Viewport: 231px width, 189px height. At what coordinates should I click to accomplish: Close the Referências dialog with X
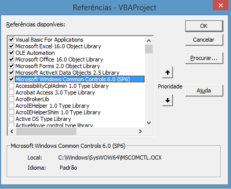(221, 5)
